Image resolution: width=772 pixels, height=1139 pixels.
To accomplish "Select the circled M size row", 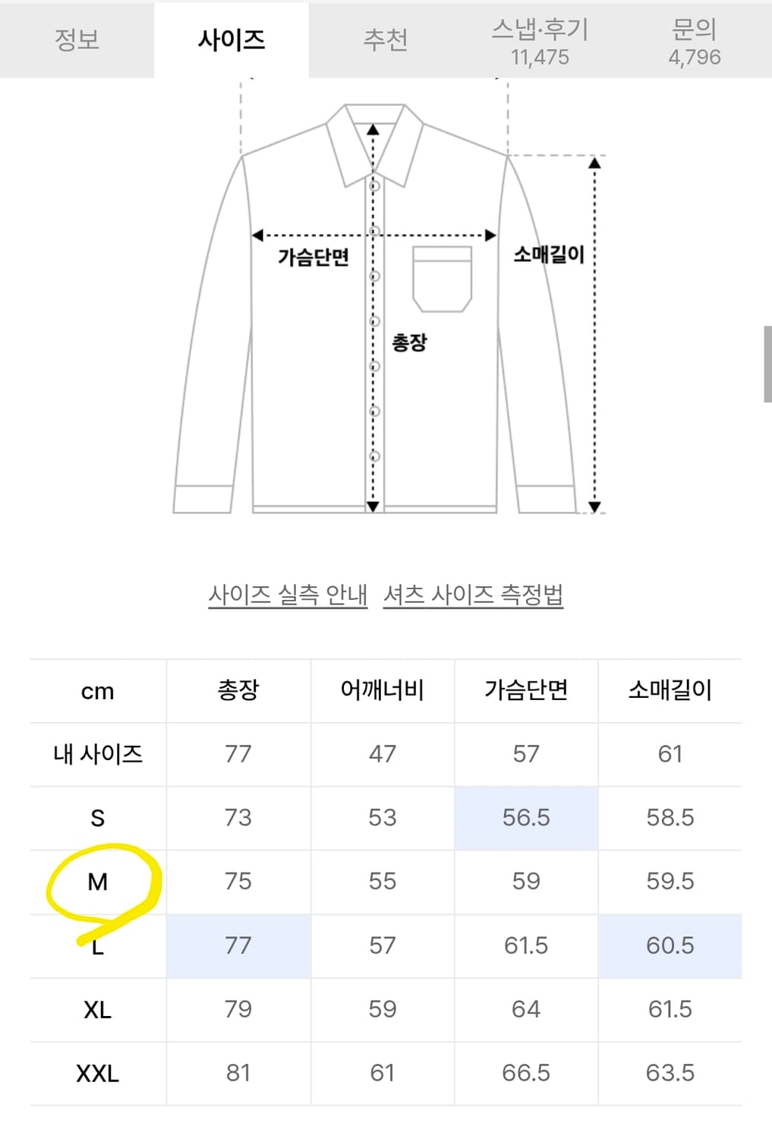I will click(97, 882).
